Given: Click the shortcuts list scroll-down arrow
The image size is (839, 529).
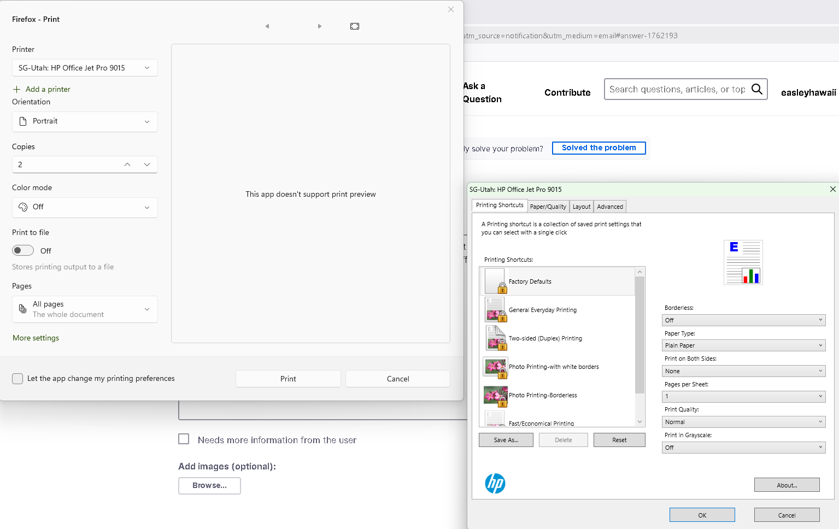Looking at the screenshot, I should tap(639, 422).
